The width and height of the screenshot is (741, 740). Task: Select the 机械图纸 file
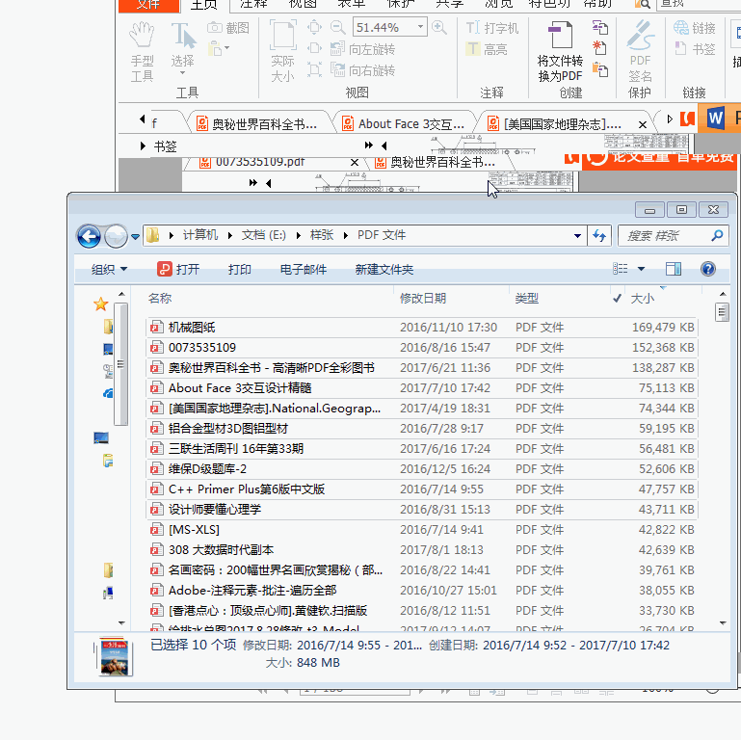(421, 327)
